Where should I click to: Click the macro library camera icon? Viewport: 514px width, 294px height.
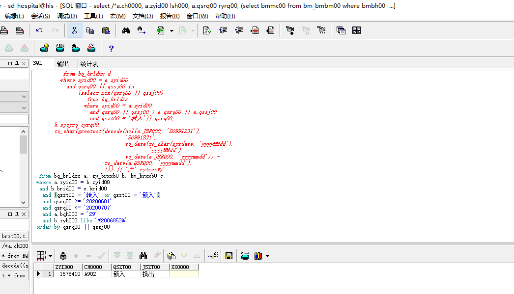[x=321, y=30]
